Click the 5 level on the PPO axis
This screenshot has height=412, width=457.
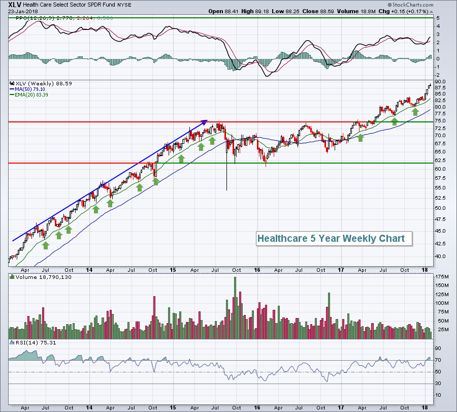click(438, 18)
